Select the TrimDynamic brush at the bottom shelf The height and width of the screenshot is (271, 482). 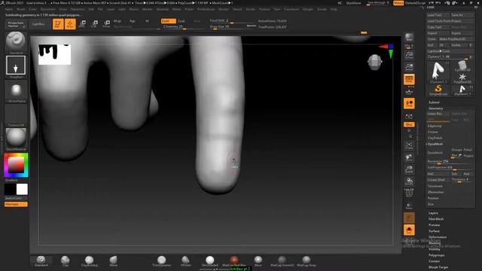pos(161,261)
